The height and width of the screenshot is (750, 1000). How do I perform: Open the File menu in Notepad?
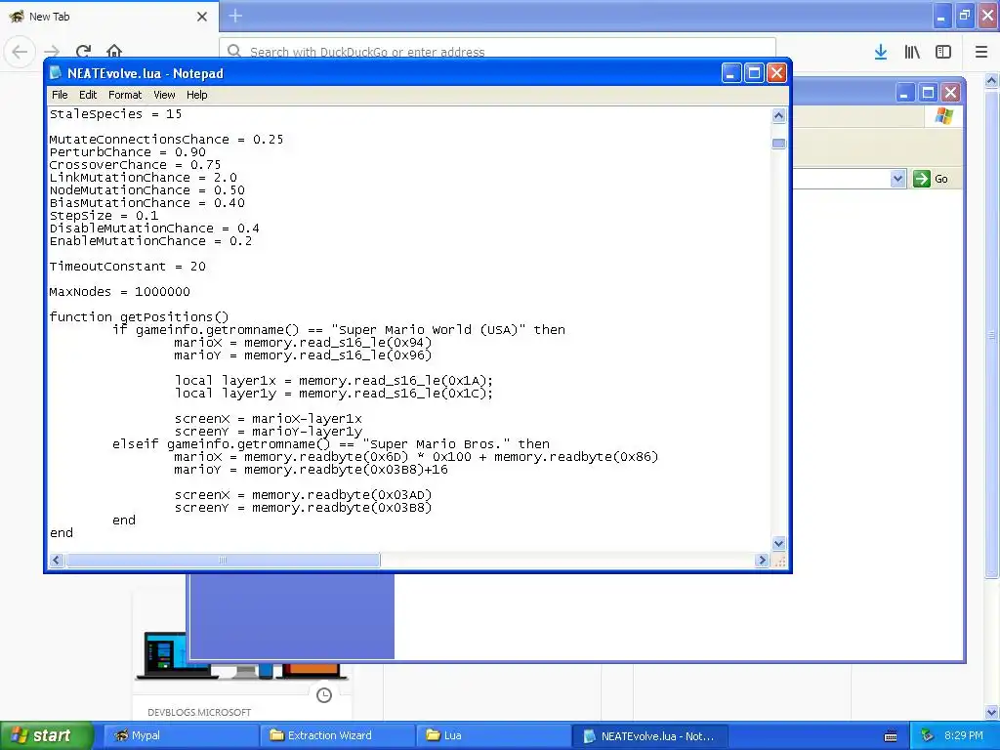pos(60,95)
